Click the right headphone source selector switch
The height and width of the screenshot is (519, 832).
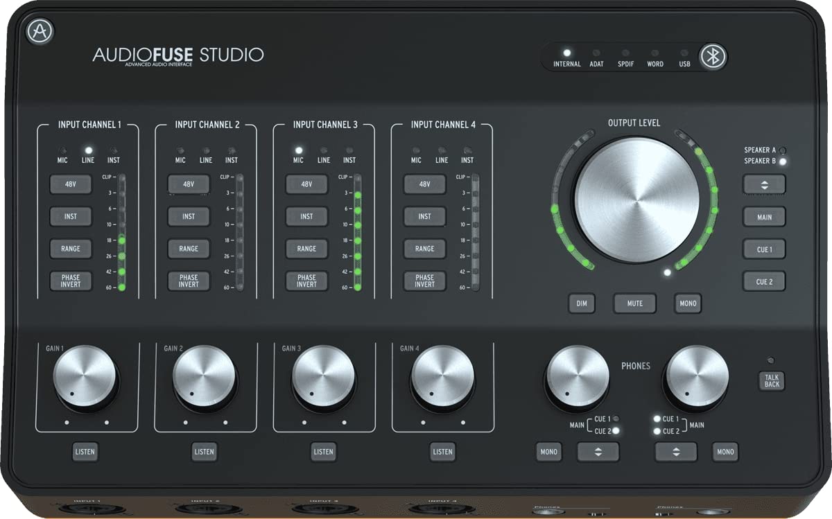(x=676, y=451)
